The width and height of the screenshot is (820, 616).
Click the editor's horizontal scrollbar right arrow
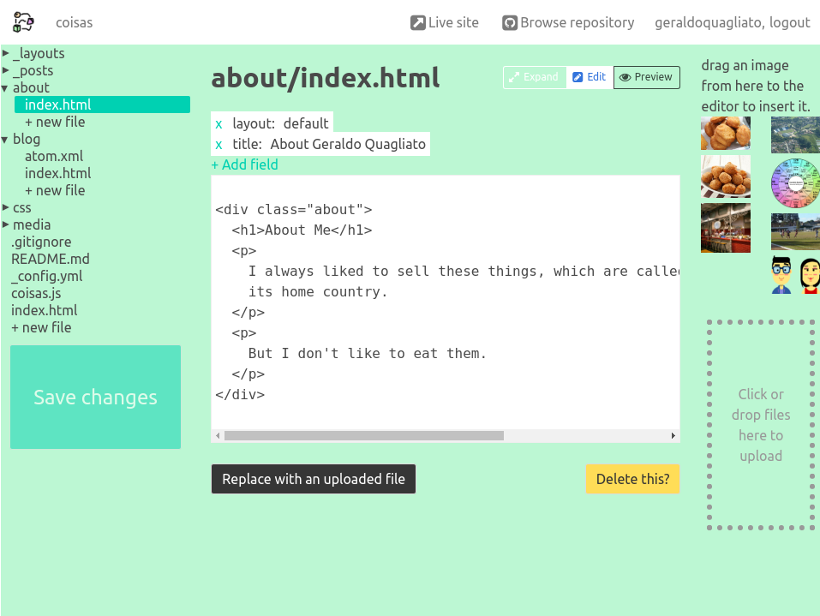673,436
